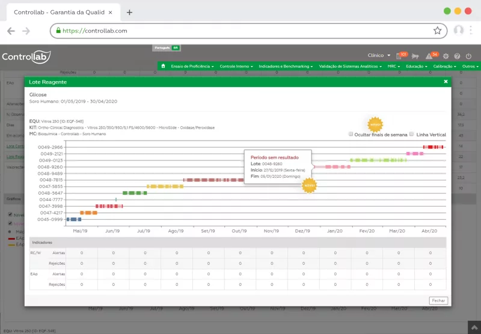
Task: Bookmark page with star icon
Action: point(437,31)
